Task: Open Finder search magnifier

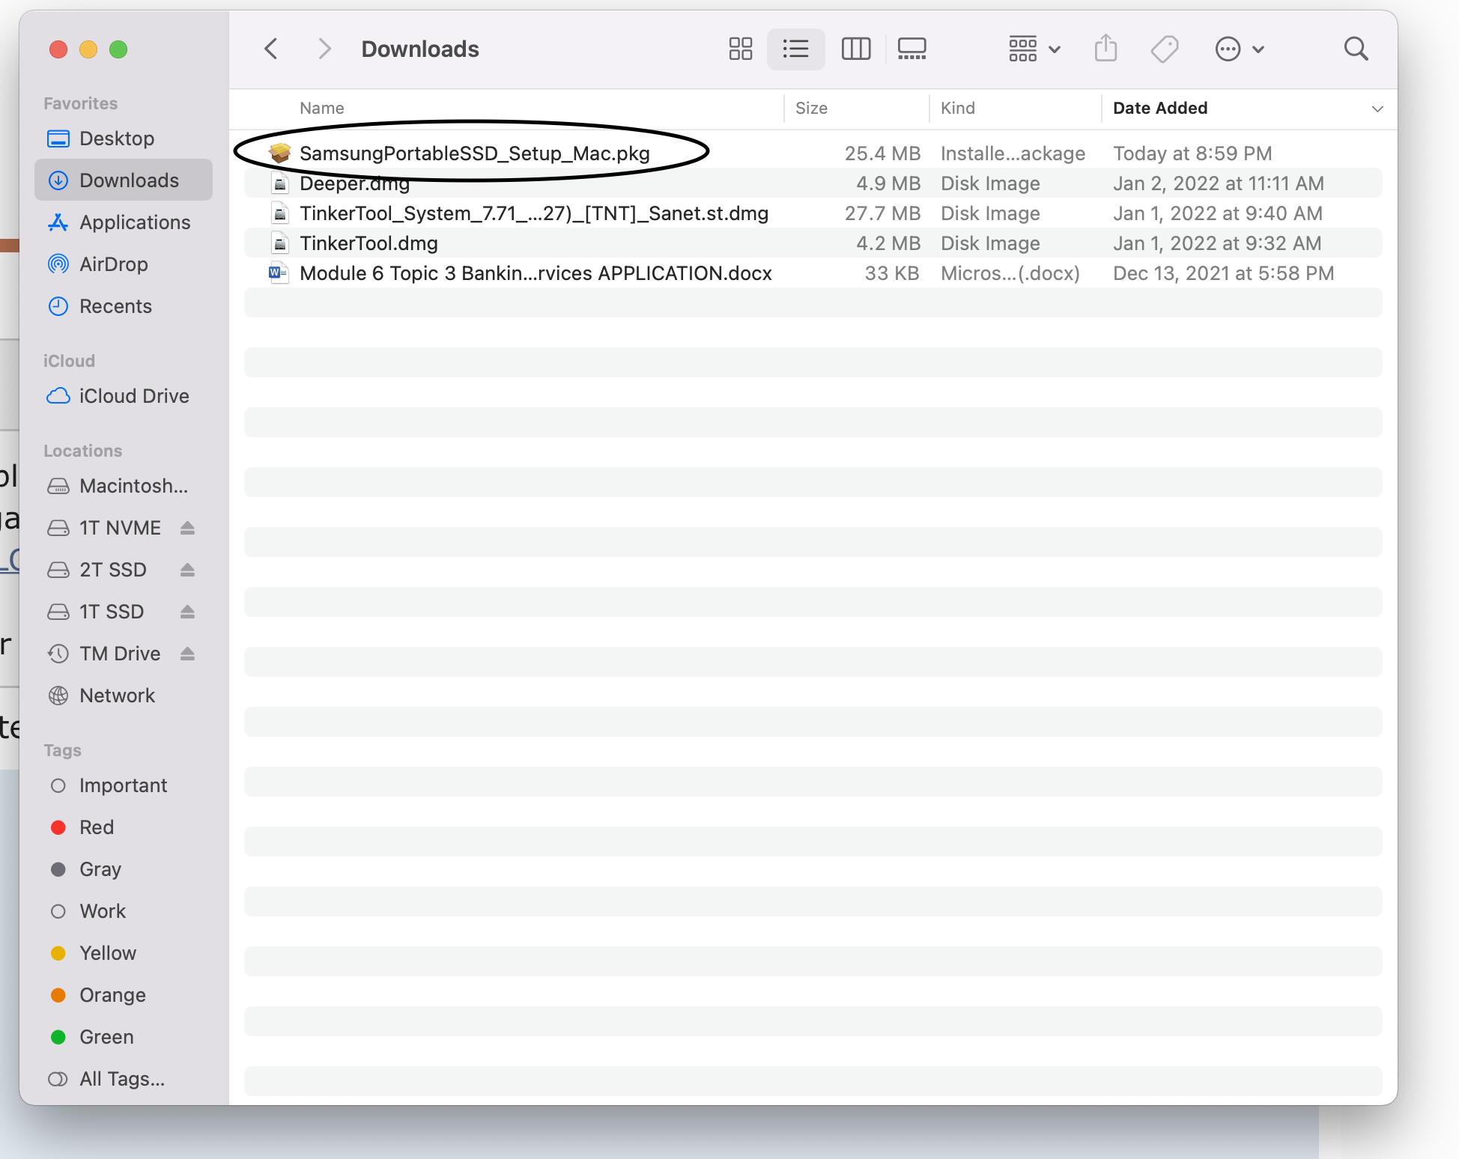Action: pos(1356,49)
